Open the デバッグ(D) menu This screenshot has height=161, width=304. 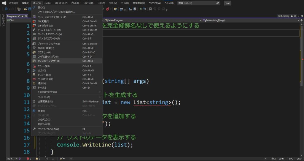[88, 3]
